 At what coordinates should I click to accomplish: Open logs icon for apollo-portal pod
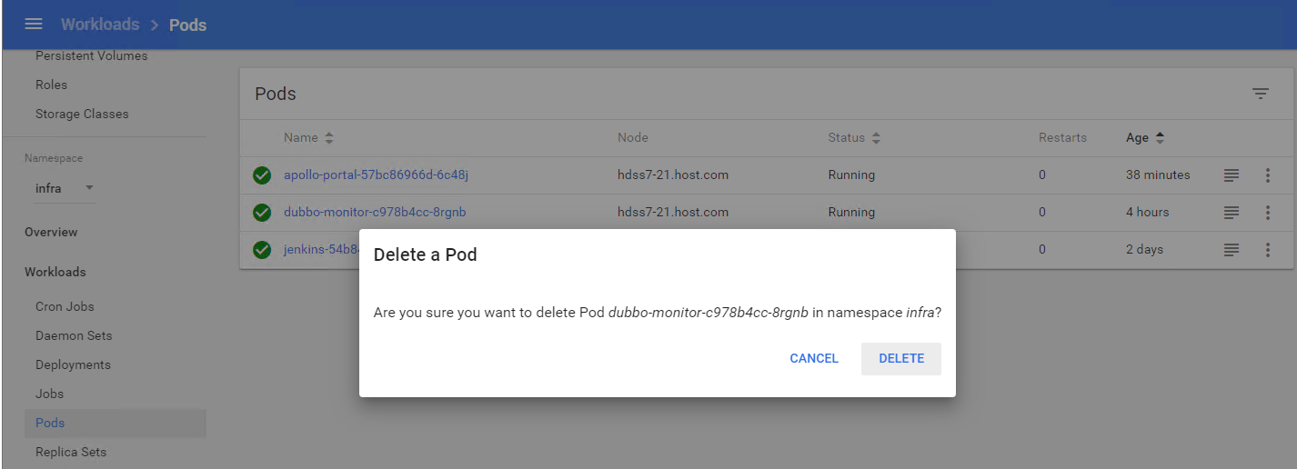(x=1231, y=175)
